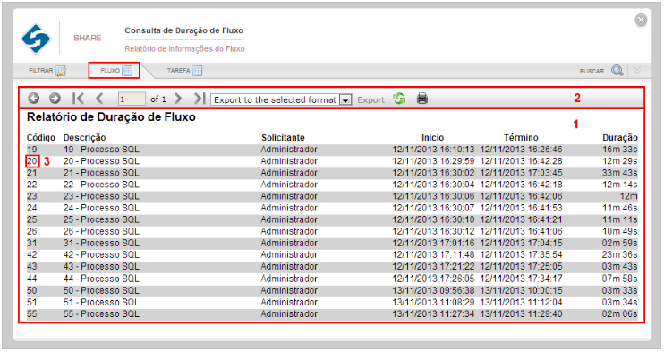Viewport: 664px width, 352px height.
Task: Go to the next report page
Action: click(x=178, y=99)
